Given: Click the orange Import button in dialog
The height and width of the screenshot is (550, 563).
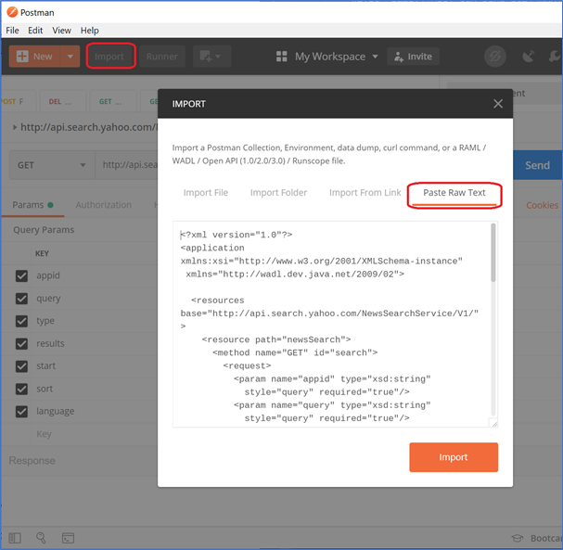Looking at the screenshot, I should coord(454,457).
